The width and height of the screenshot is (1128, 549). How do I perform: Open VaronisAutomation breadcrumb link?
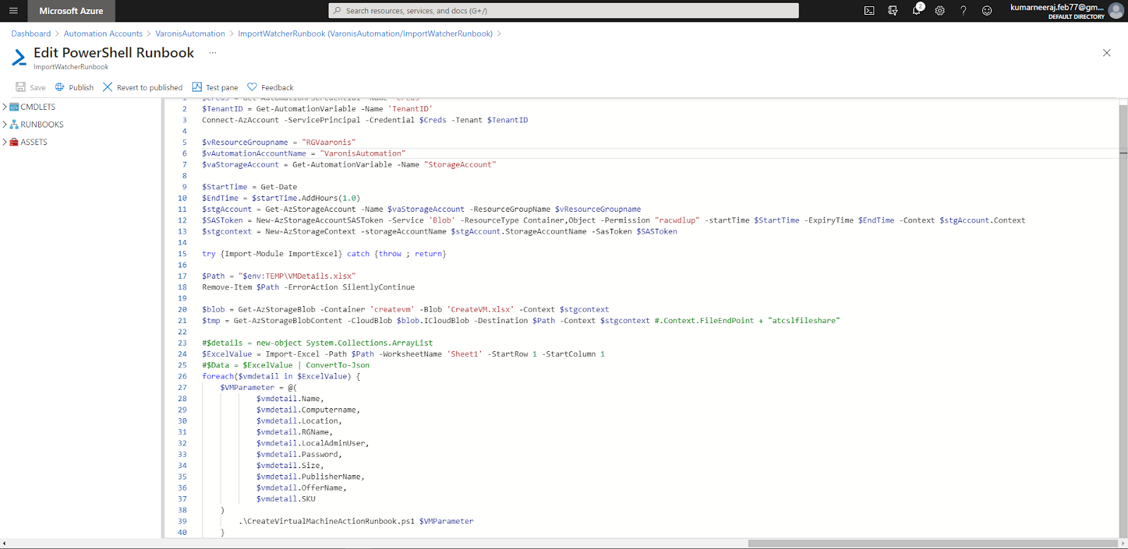[x=190, y=34]
